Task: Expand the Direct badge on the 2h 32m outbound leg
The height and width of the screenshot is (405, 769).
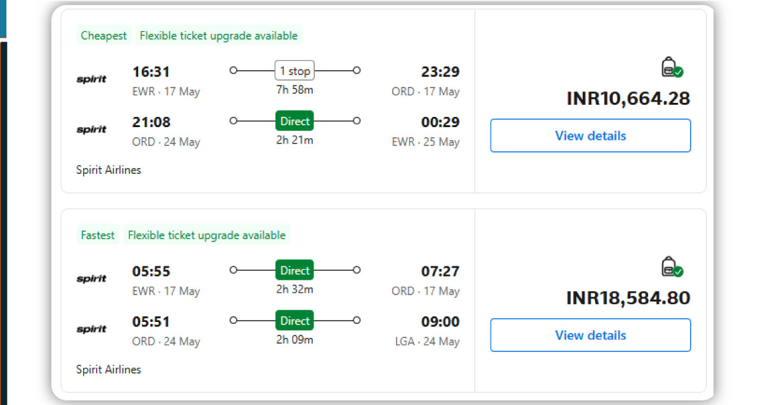Action: [294, 270]
